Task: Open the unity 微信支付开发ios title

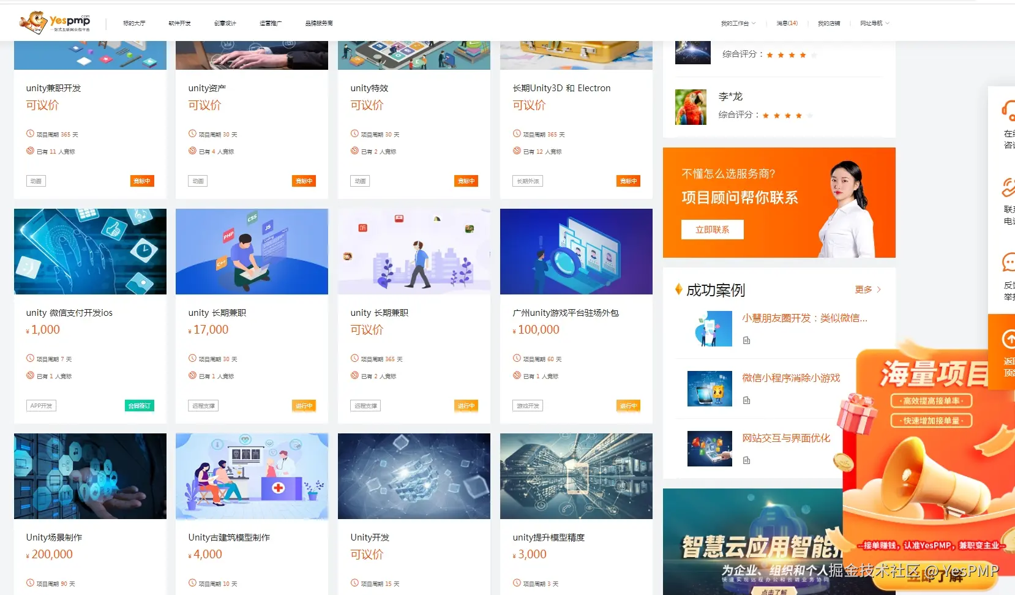Action: pos(69,313)
